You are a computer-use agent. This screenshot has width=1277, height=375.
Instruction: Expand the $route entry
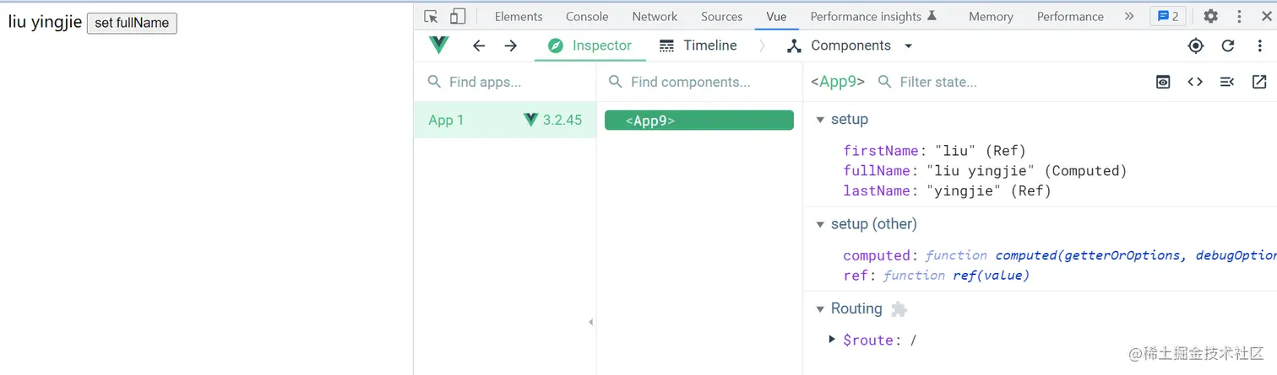pyautogui.click(x=832, y=339)
